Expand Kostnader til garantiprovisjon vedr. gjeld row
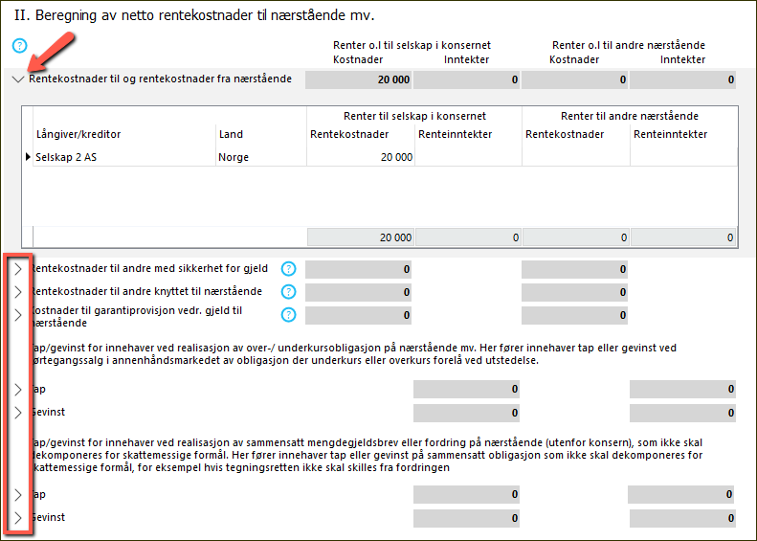Image resolution: width=757 pixels, height=541 pixels. (18, 315)
